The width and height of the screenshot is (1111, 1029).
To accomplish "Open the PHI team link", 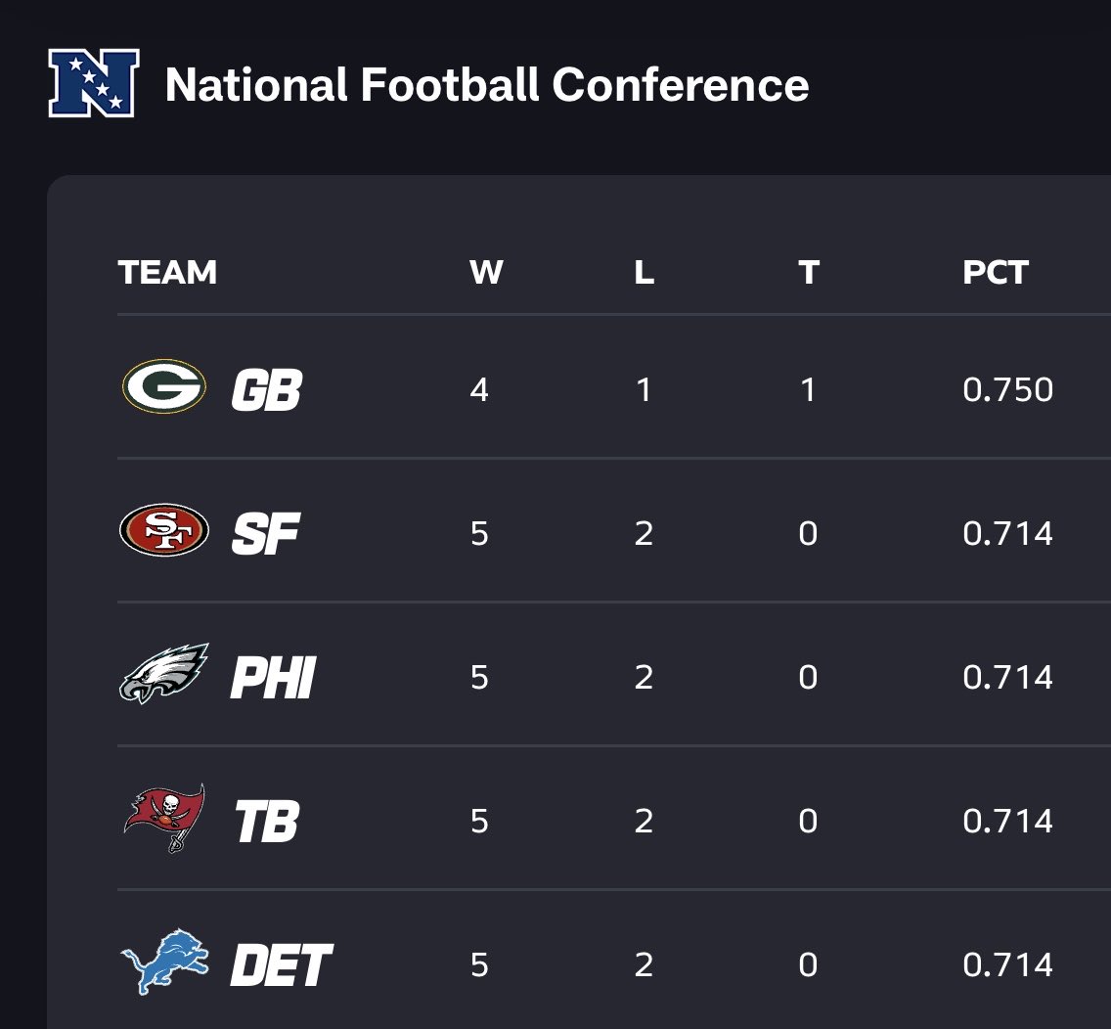I will (273, 678).
